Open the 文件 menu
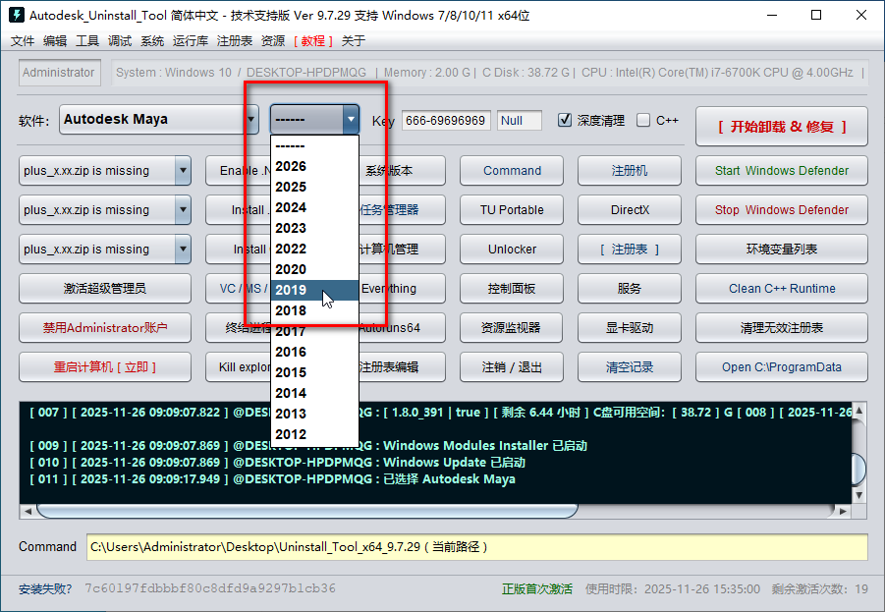The image size is (885, 612). pyautogui.click(x=23, y=40)
